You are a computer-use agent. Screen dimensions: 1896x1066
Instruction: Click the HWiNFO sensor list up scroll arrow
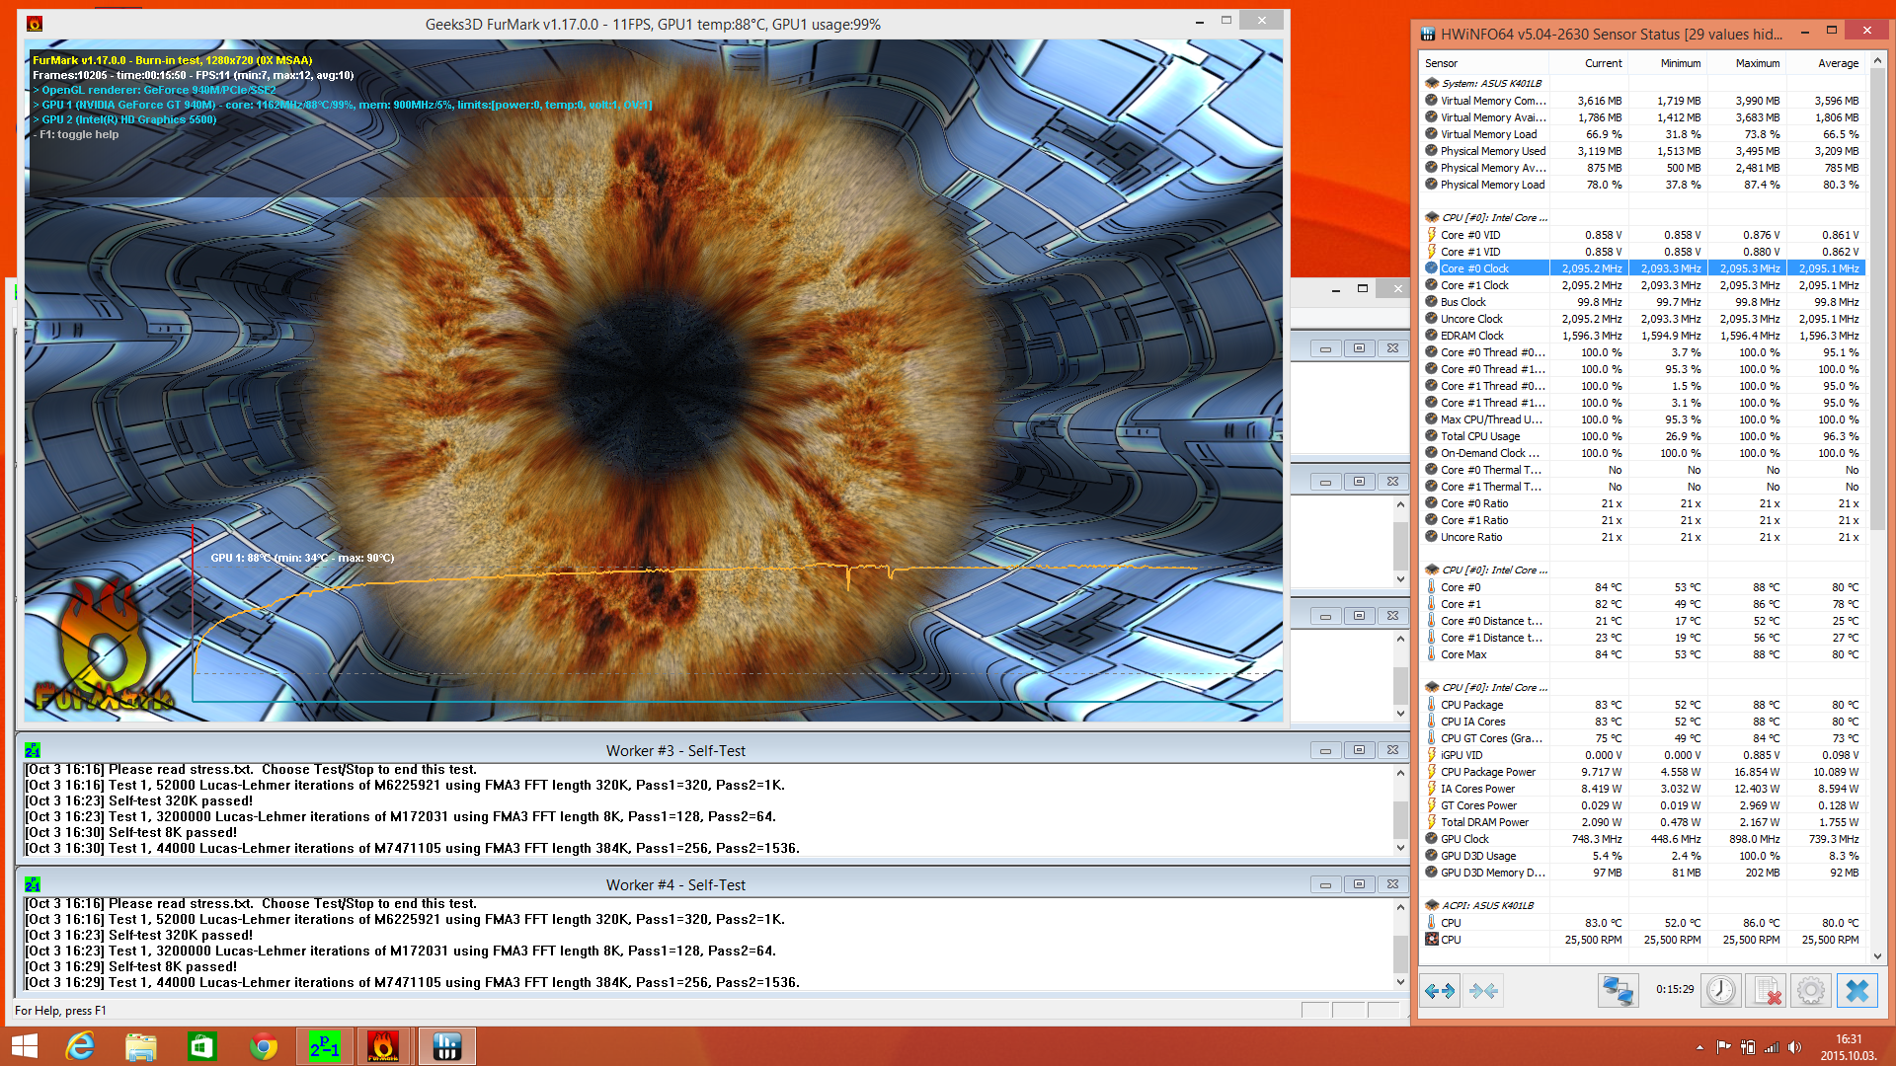click(1877, 62)
